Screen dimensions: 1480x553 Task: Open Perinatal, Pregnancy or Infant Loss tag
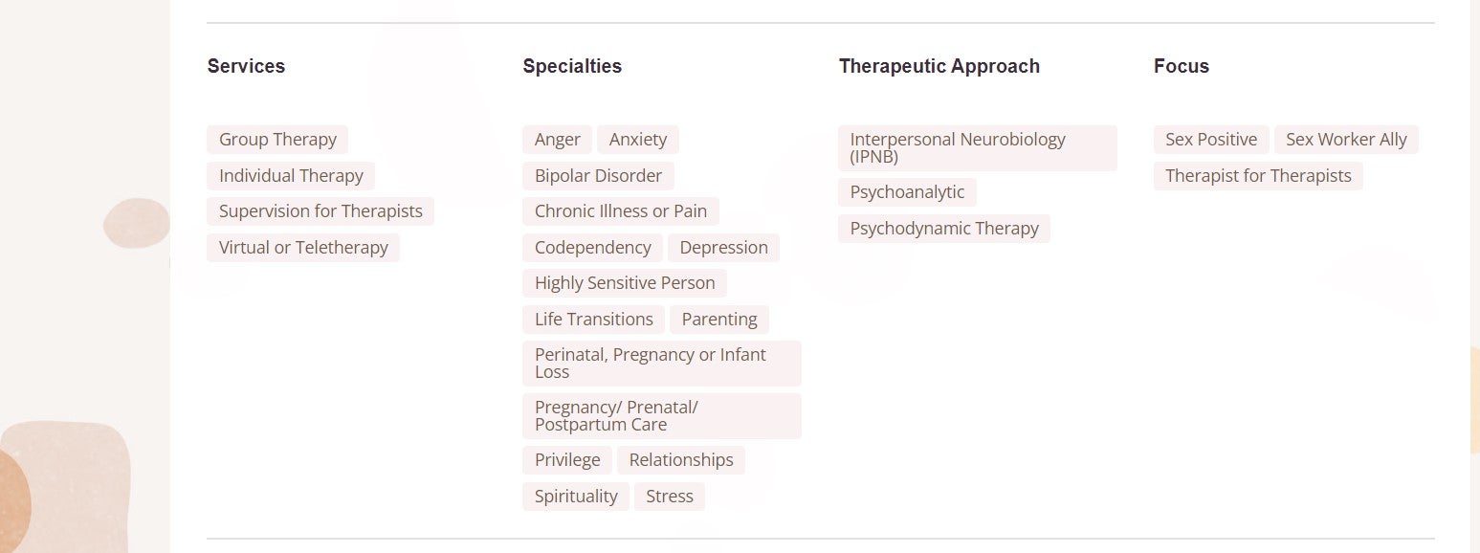pyautogui.click(x=662, y=364)
